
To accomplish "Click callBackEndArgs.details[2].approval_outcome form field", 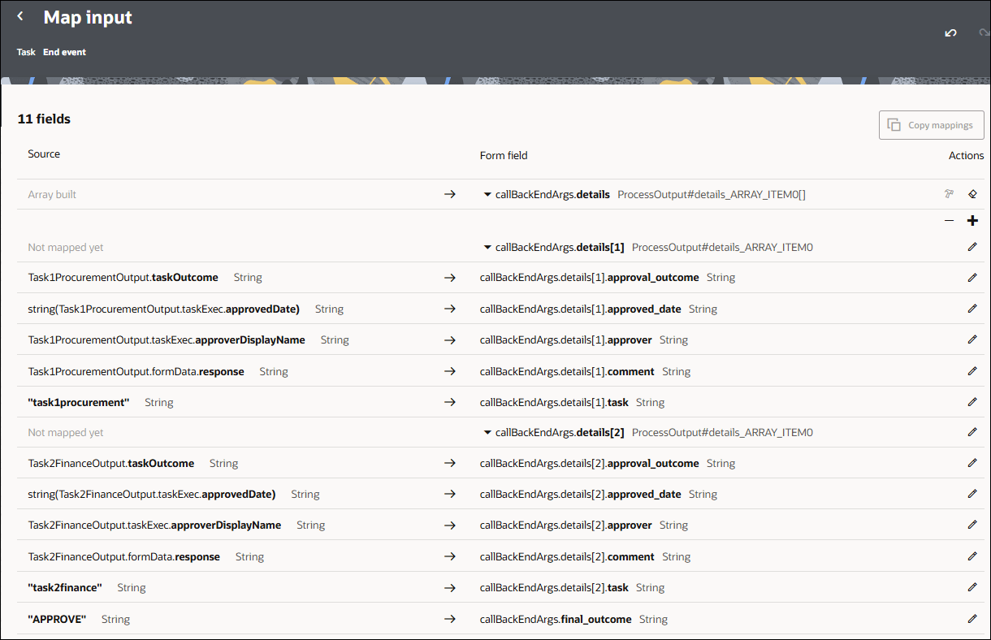I will (x=589, y=463).
